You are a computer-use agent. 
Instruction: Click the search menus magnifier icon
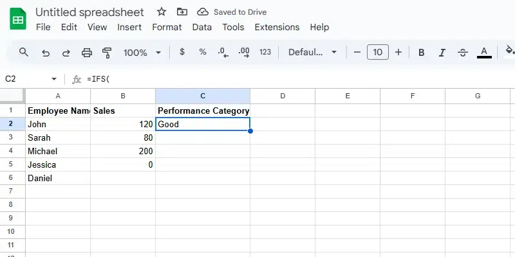point(24,53)
